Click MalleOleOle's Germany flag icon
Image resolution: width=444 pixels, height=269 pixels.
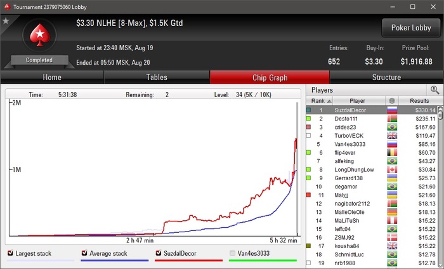click(392, 212)
